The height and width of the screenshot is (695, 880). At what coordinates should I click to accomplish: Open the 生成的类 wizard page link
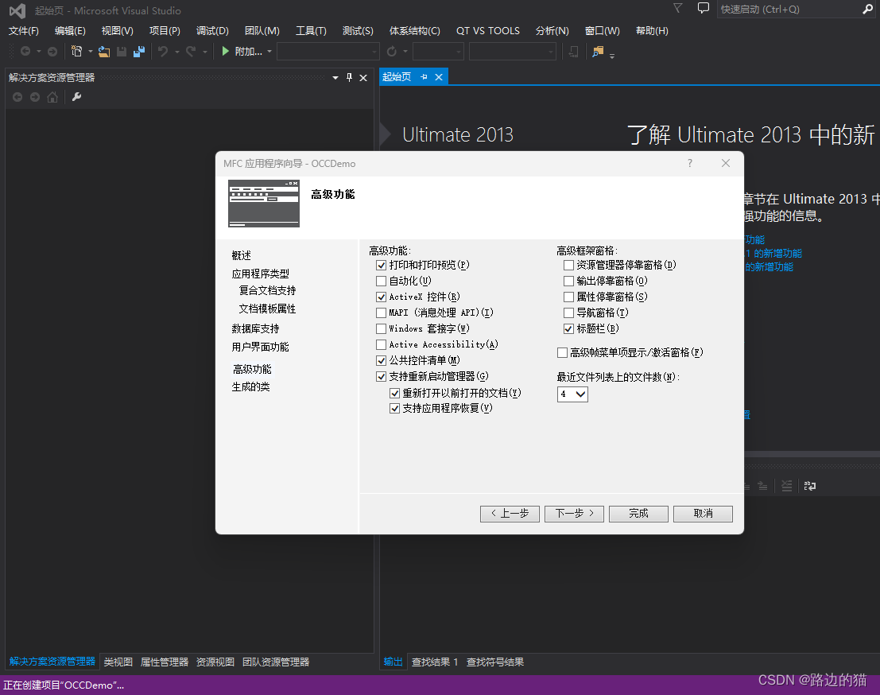tap(251, 386)
